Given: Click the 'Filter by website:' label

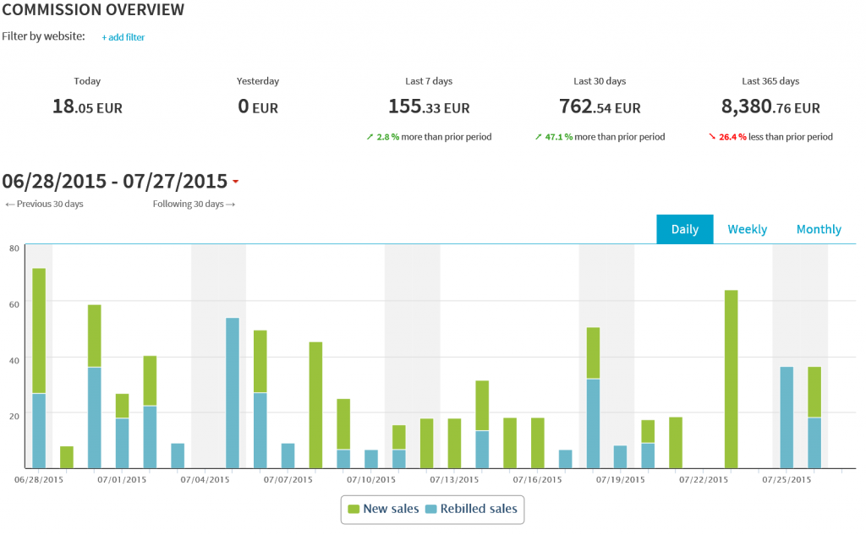Looking at the screenshot, I should (44, 36).
